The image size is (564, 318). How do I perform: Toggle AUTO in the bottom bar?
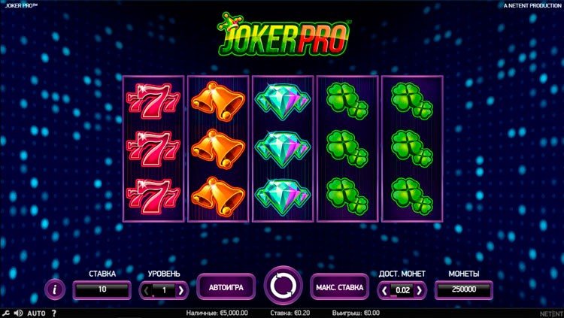tap(36, 313)
